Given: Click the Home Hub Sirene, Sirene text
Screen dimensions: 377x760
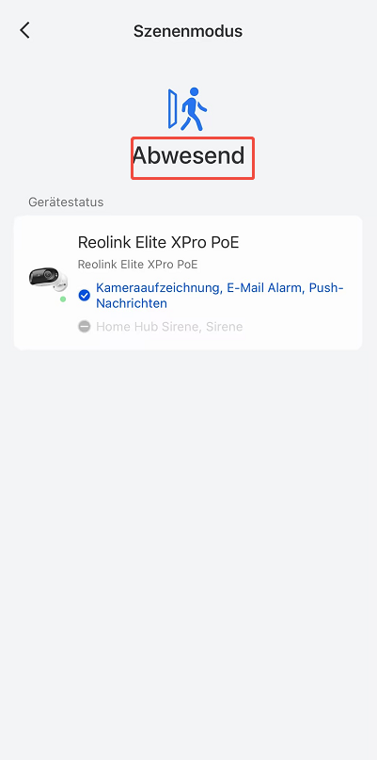Looking at the screenshot, I should click(169, 327).
